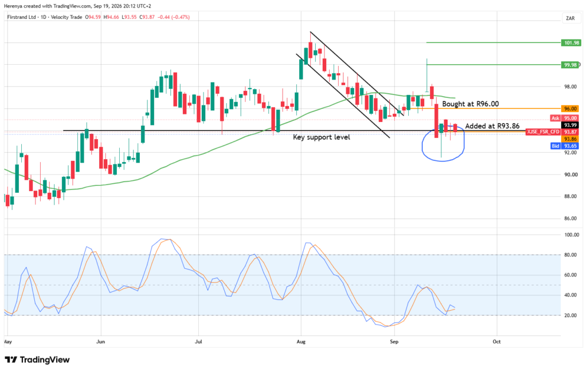Click the Aug label on time axis

pyautogui.click(x=300, y=341)
